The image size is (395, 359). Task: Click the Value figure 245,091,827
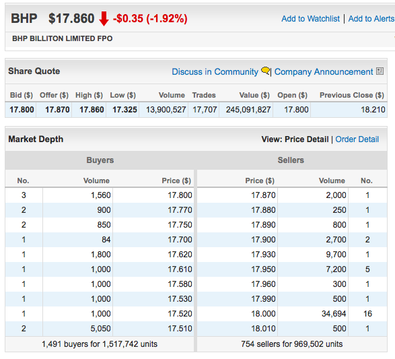248,110
